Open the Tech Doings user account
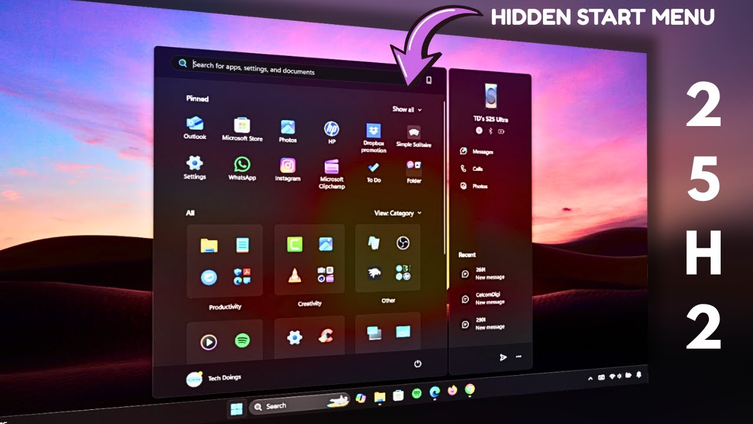 [214, 379]
